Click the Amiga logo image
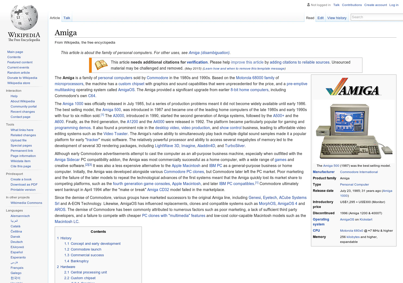The image size is (403, 283). (353, 87)
